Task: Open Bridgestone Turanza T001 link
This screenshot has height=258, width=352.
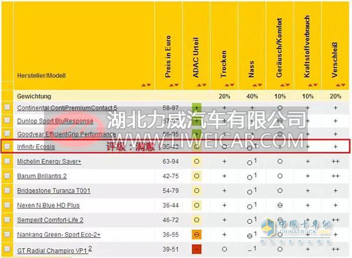Action: pyautogui.click(x=54, y=191)
